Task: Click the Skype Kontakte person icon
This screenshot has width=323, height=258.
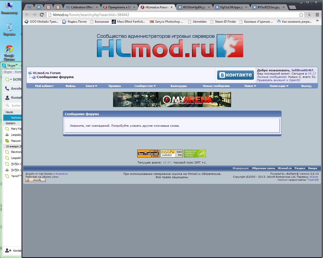Action: click(x=7, y=98)
